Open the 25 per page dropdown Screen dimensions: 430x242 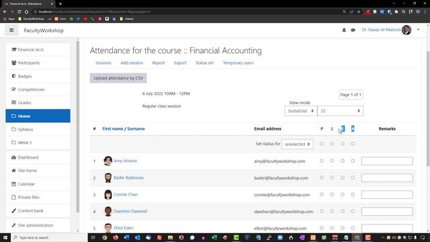coord(340,111)
